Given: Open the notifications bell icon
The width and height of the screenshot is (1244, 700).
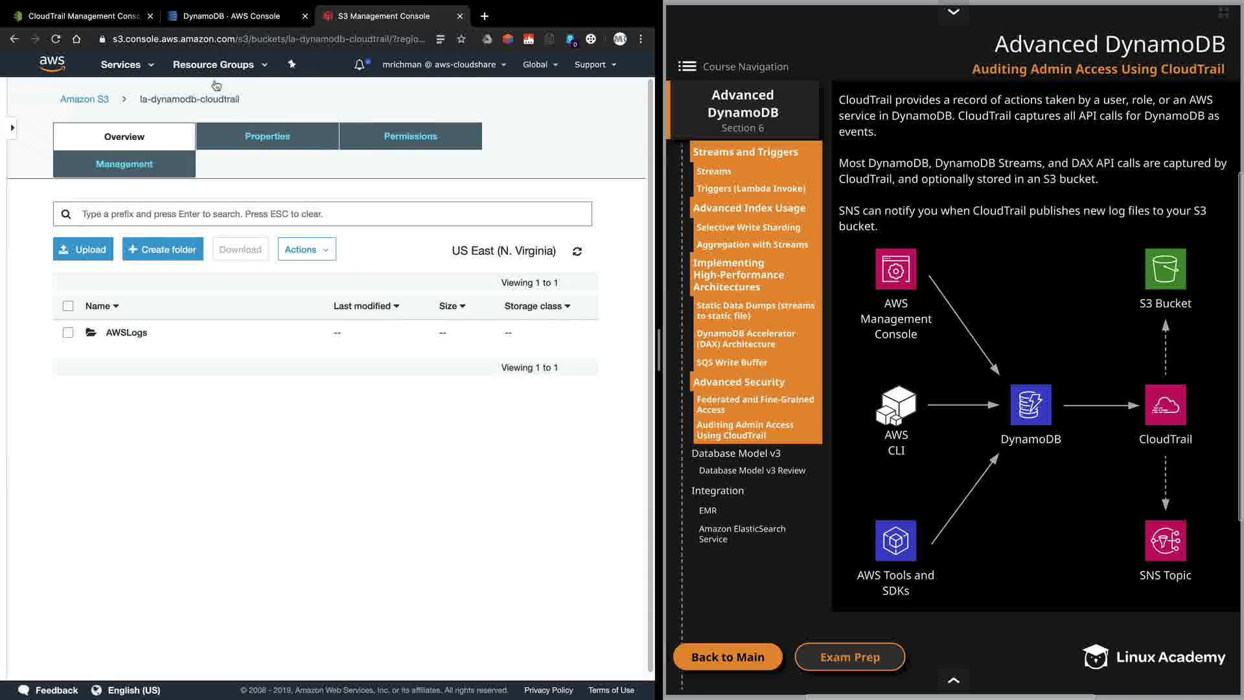Looking at the screenshot, I should click(x=359, y=65).
